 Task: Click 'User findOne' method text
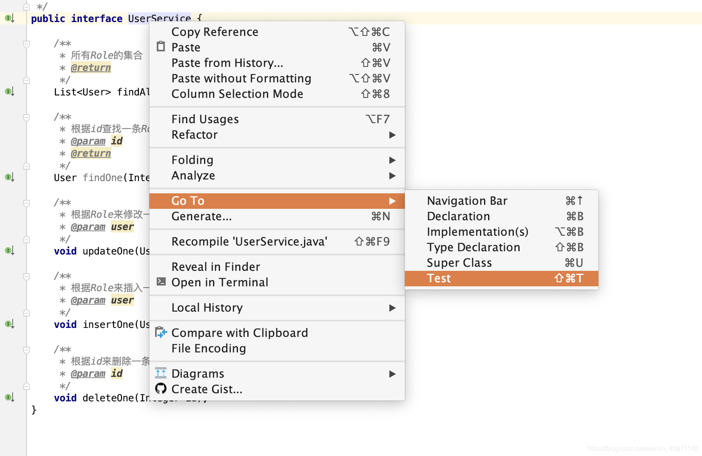(88, 178)
